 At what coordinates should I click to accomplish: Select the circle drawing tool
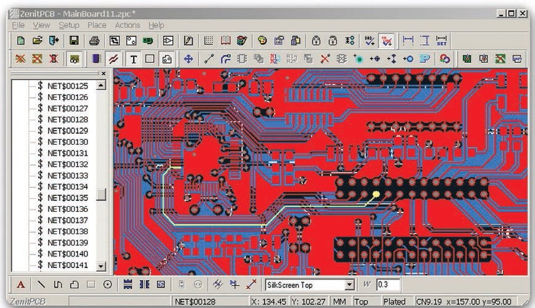pos(107,285)
